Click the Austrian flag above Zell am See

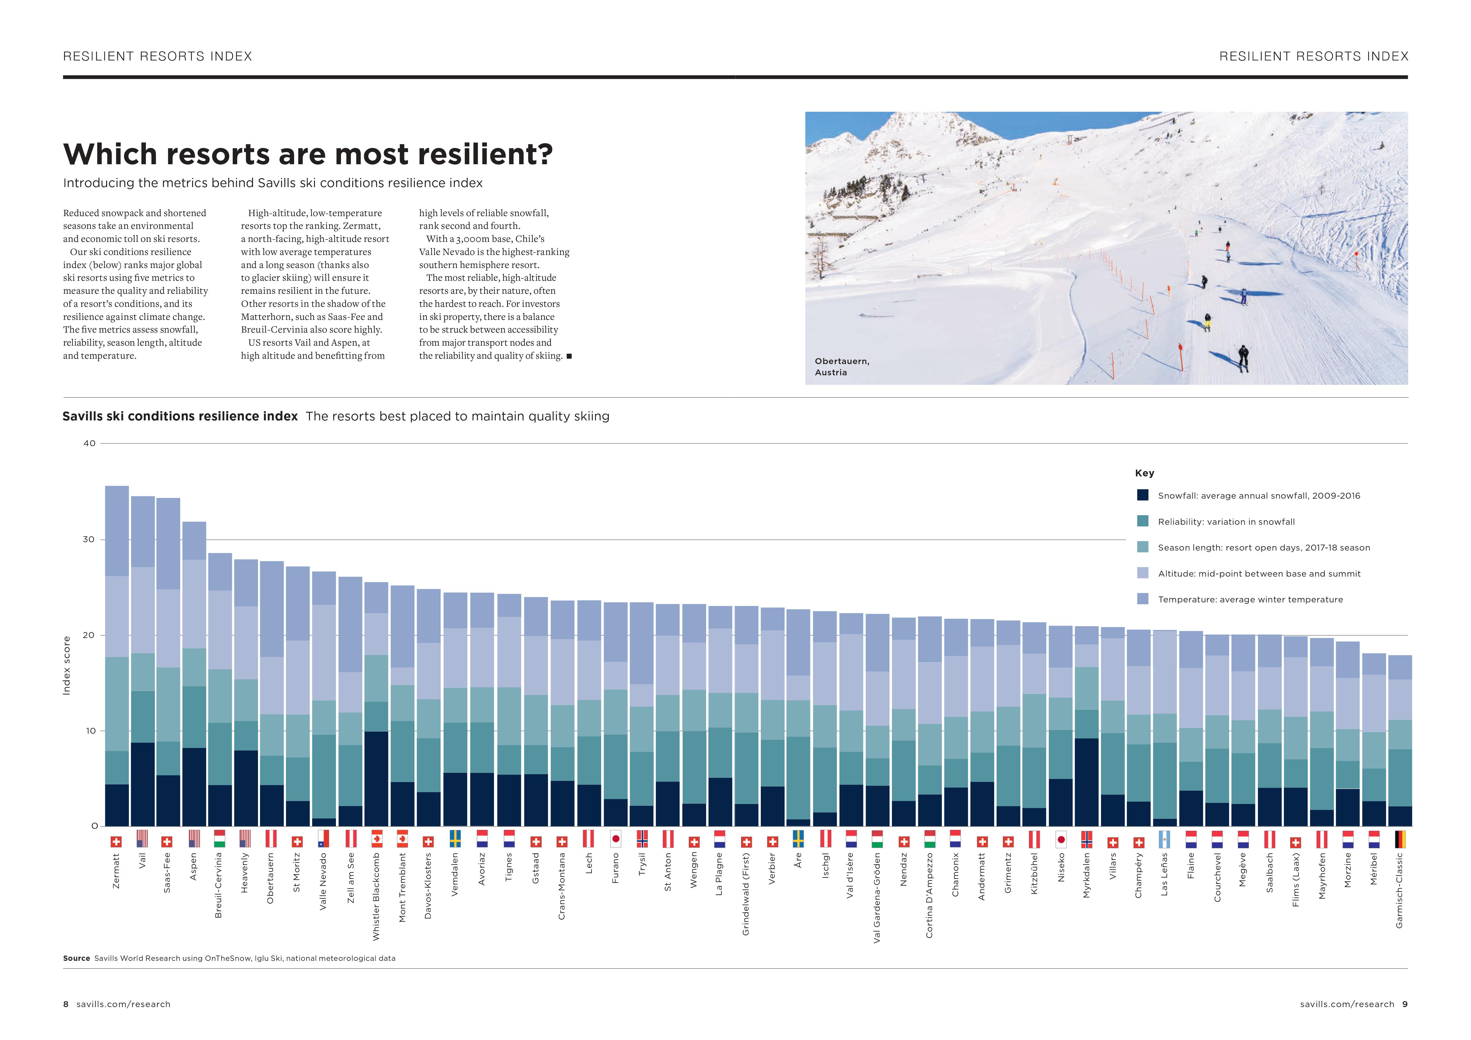click(x=351, y=839)
